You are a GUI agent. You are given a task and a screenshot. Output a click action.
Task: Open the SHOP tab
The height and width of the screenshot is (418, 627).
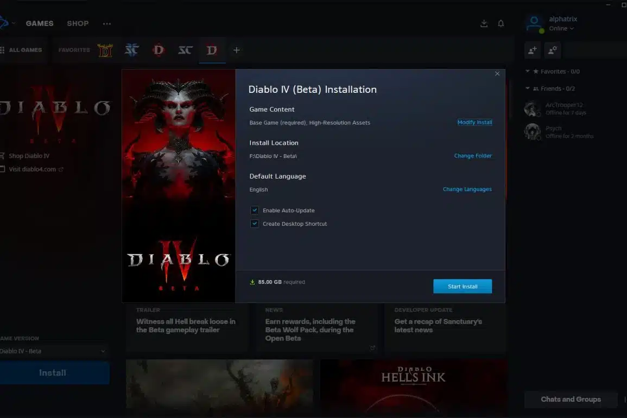click(x=78, y=23)
